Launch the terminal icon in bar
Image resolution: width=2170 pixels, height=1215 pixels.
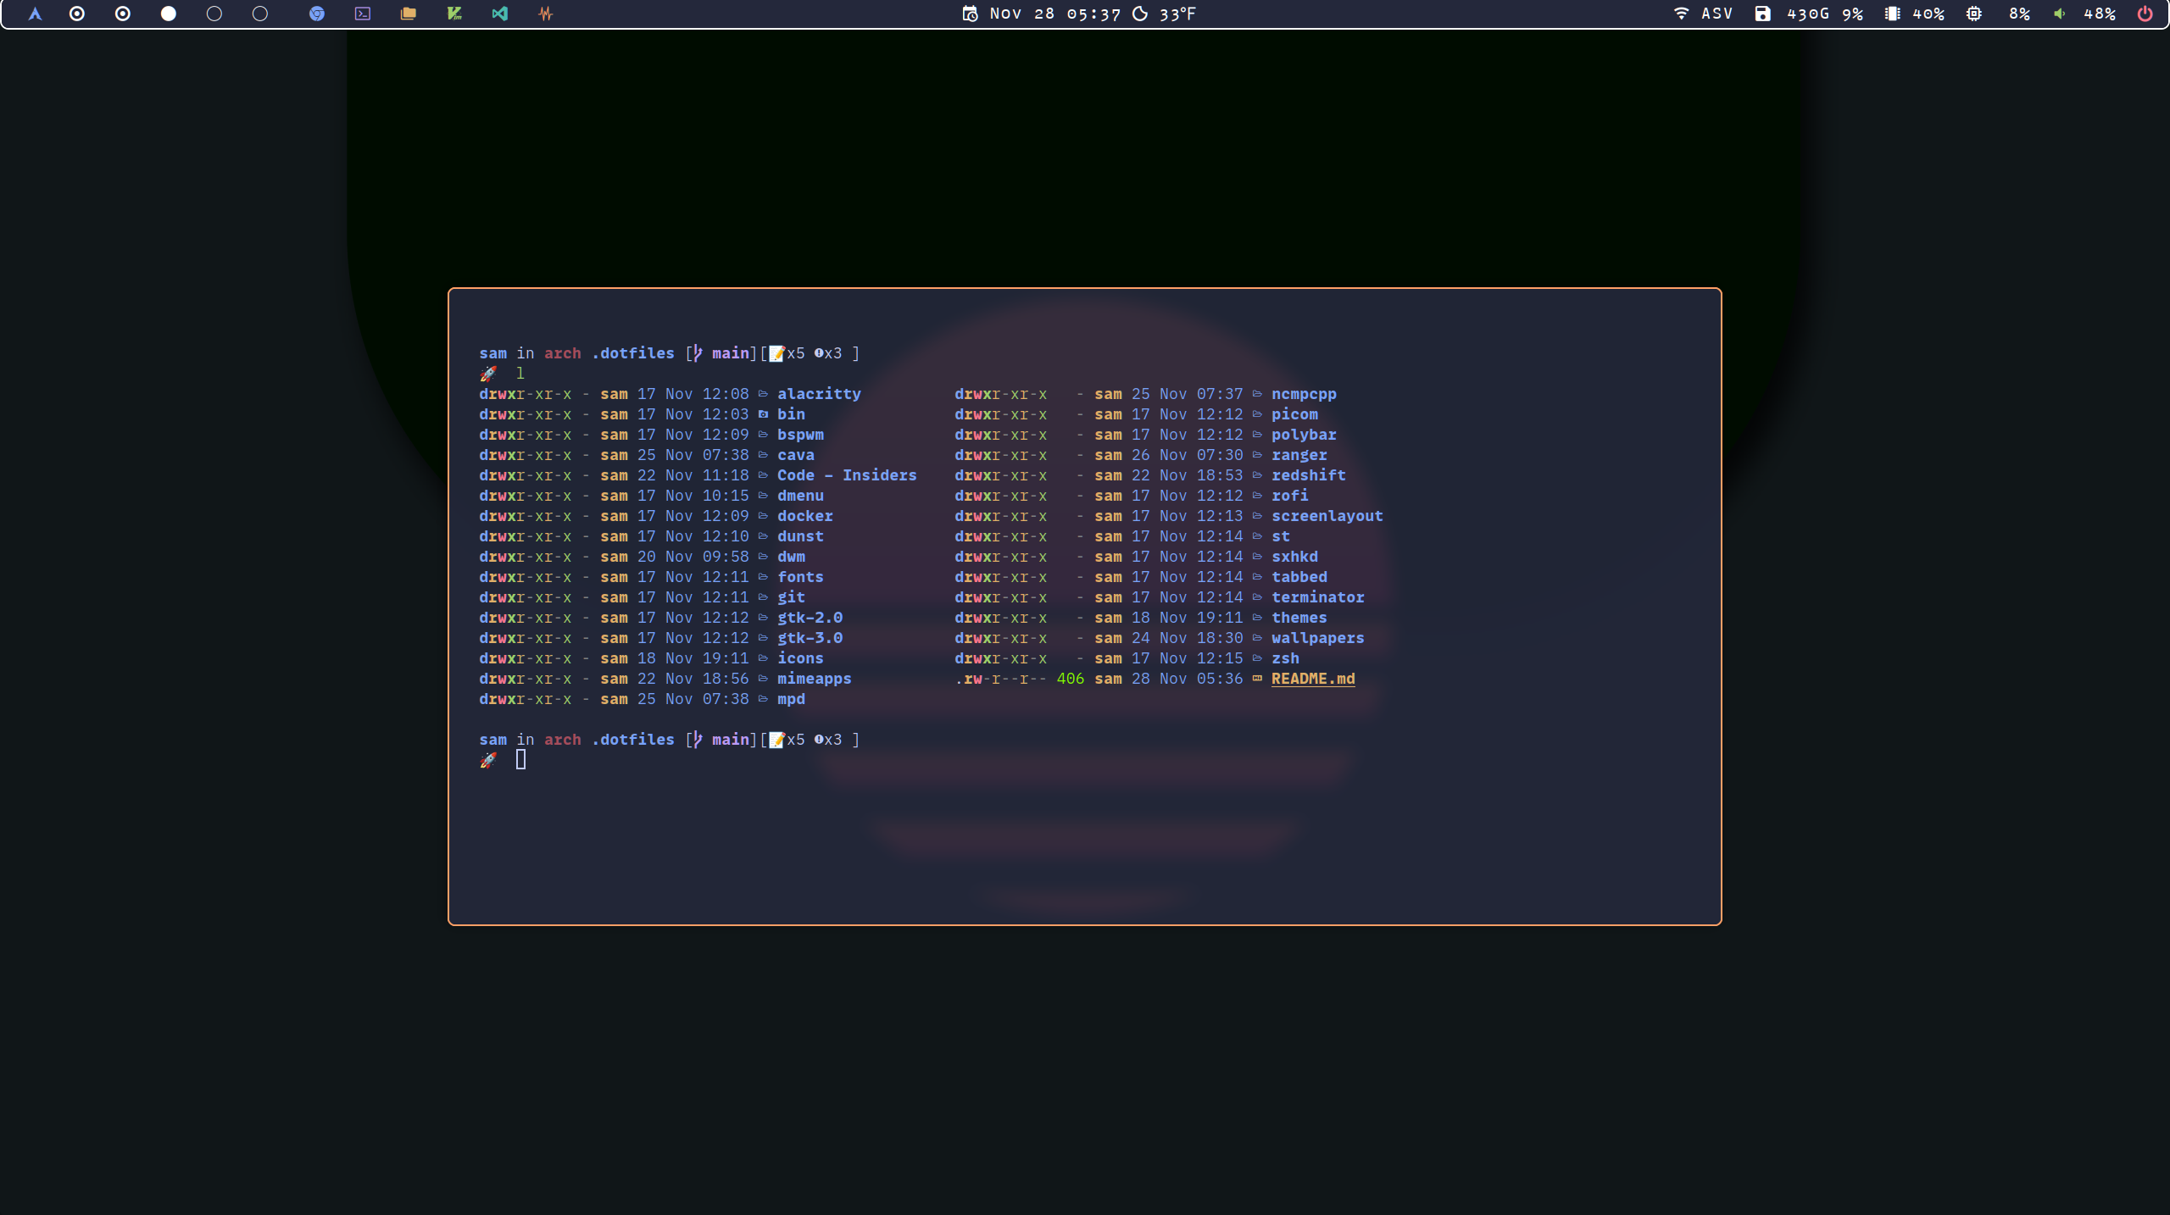pyautogui.click(x=363, y=14)
